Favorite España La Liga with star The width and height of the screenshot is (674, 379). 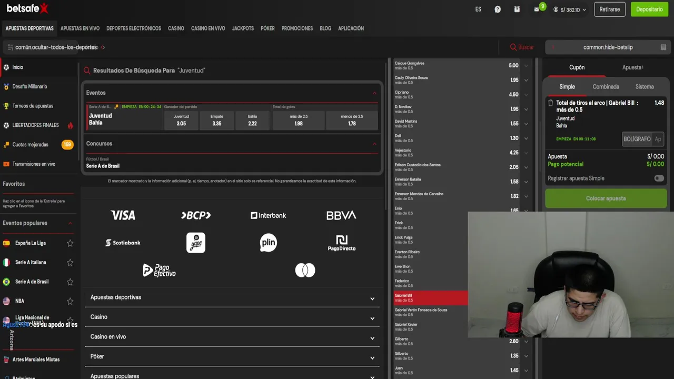click(x=70, y=243)
